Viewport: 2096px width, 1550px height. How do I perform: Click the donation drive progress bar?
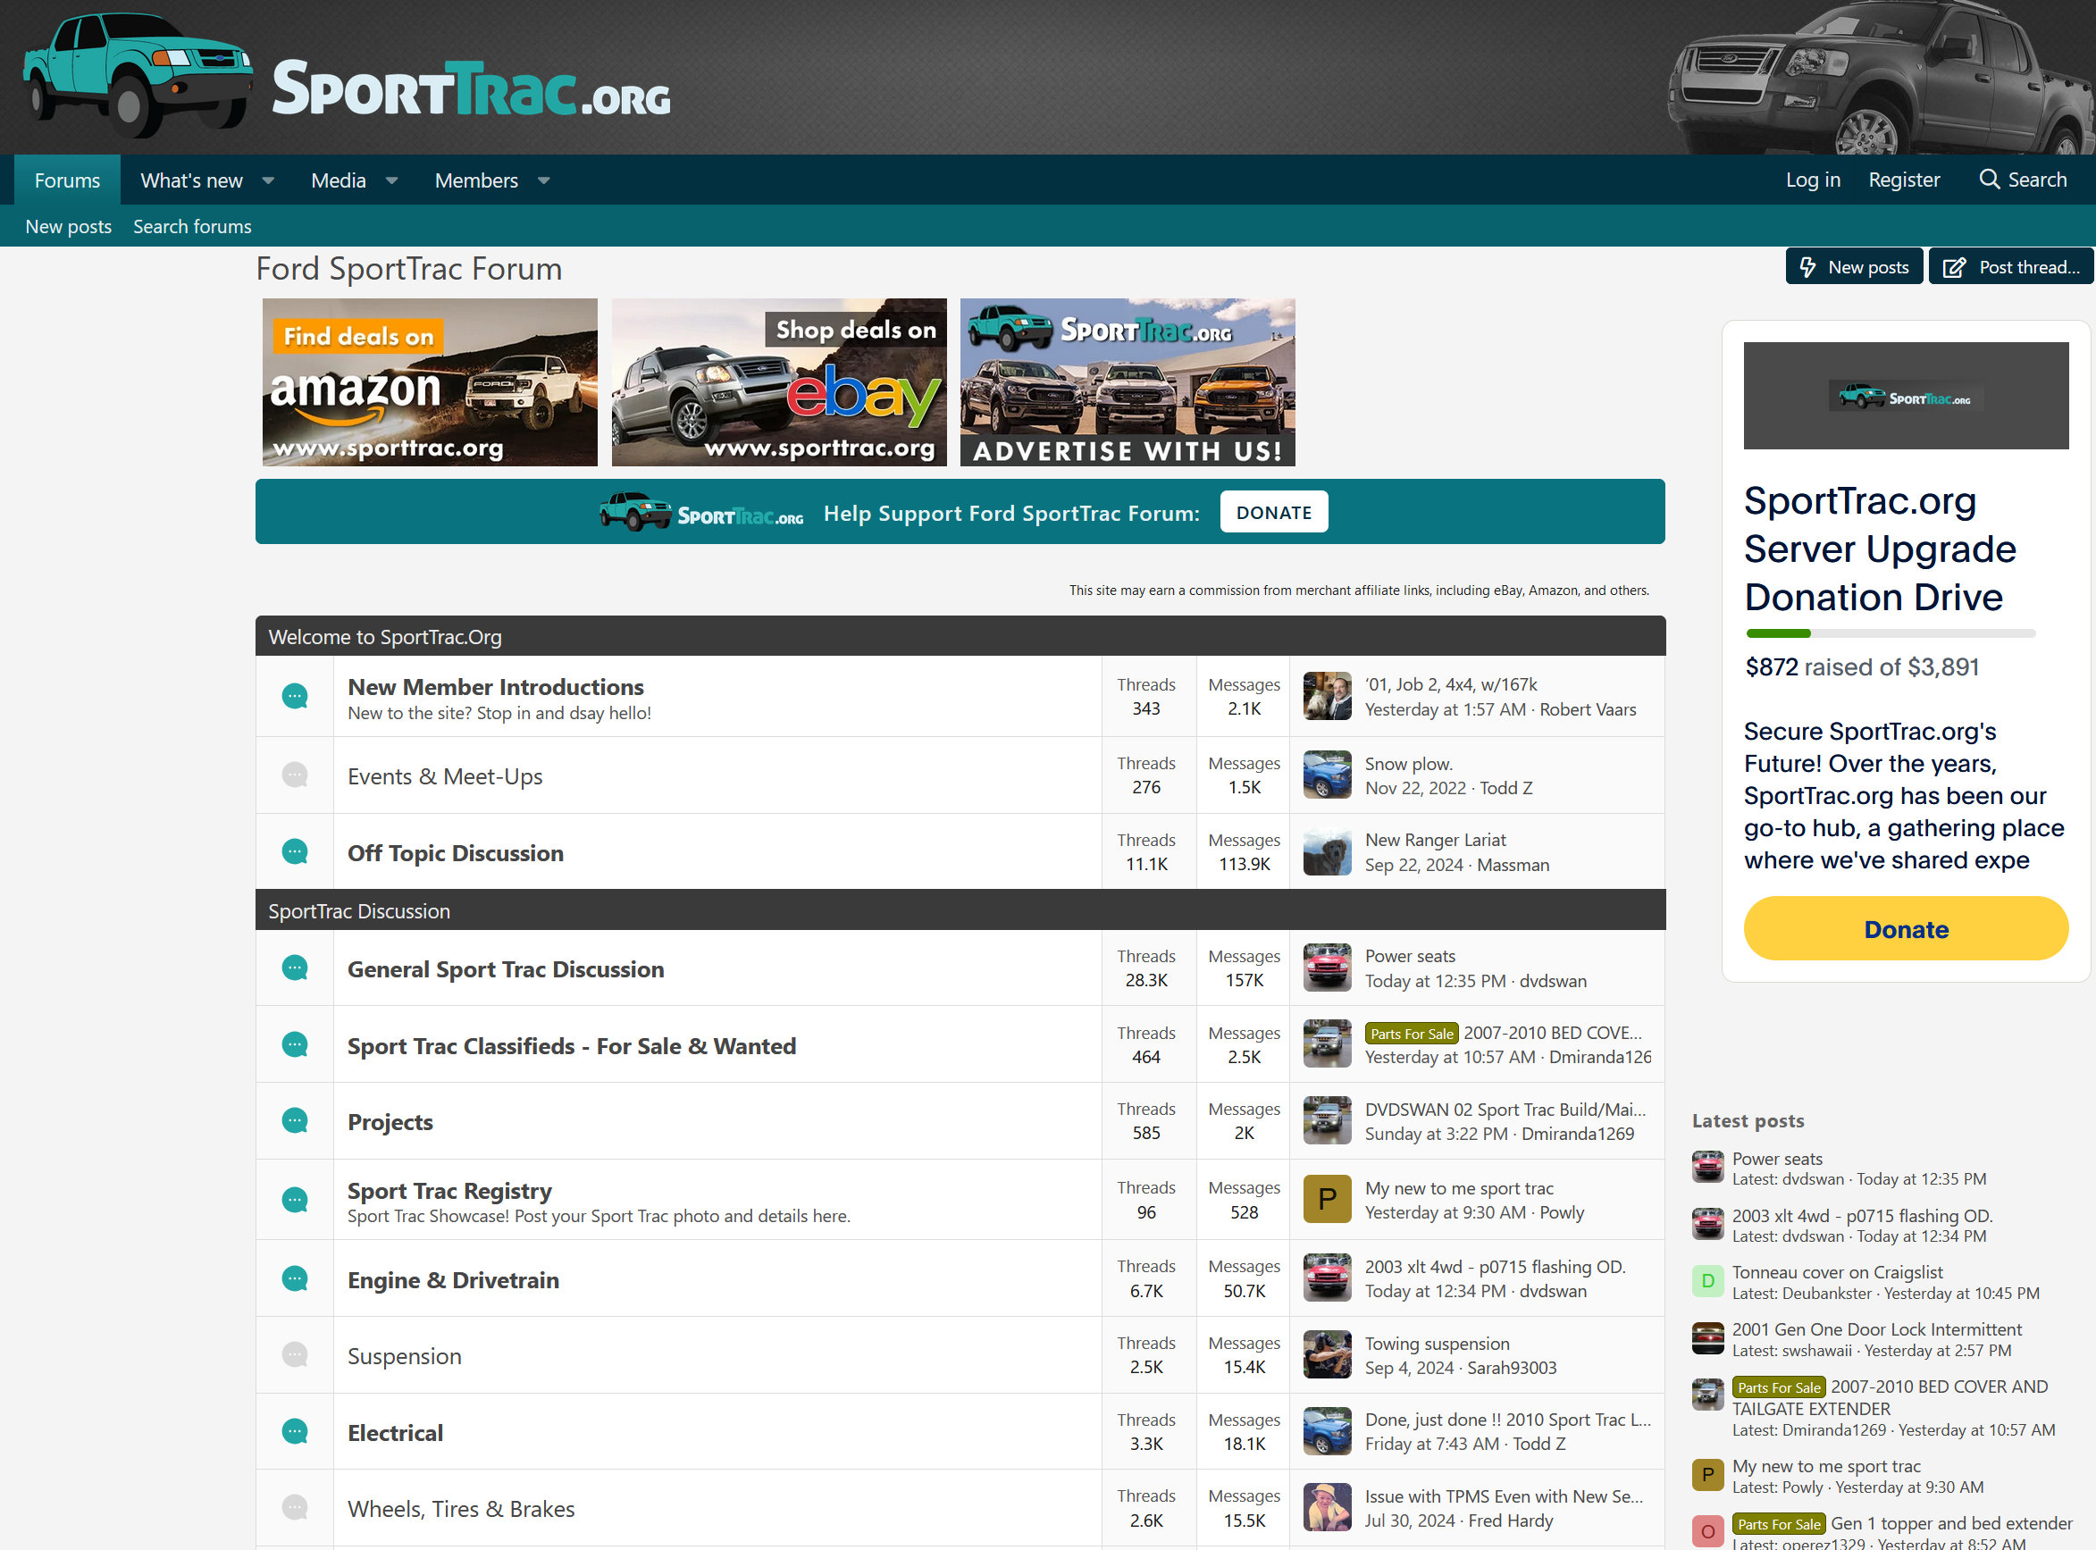[1890, 634]
